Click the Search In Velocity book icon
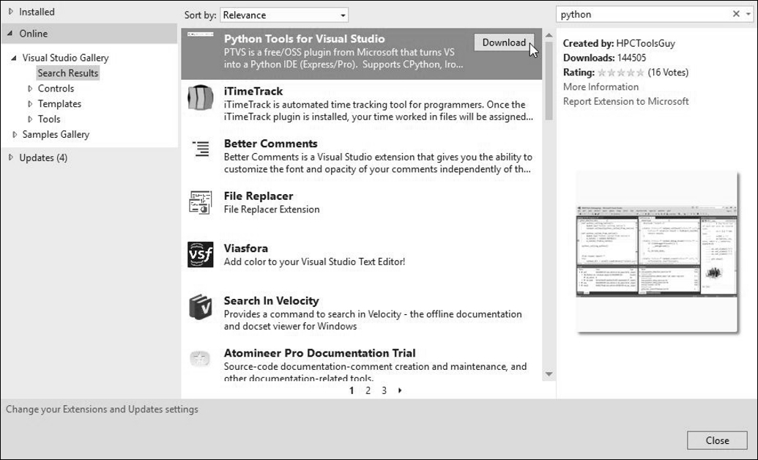Viewport: 758px width, 460px height. click(x=200, y=307)
